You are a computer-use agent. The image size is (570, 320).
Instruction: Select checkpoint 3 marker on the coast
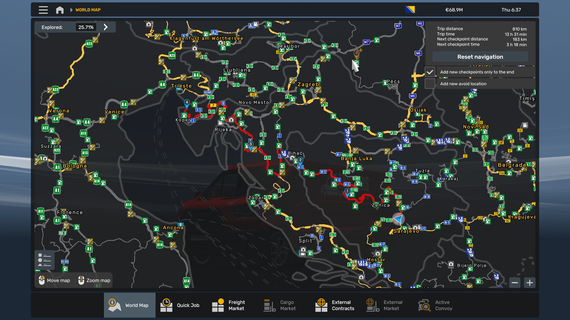click(x=251, y=145)
